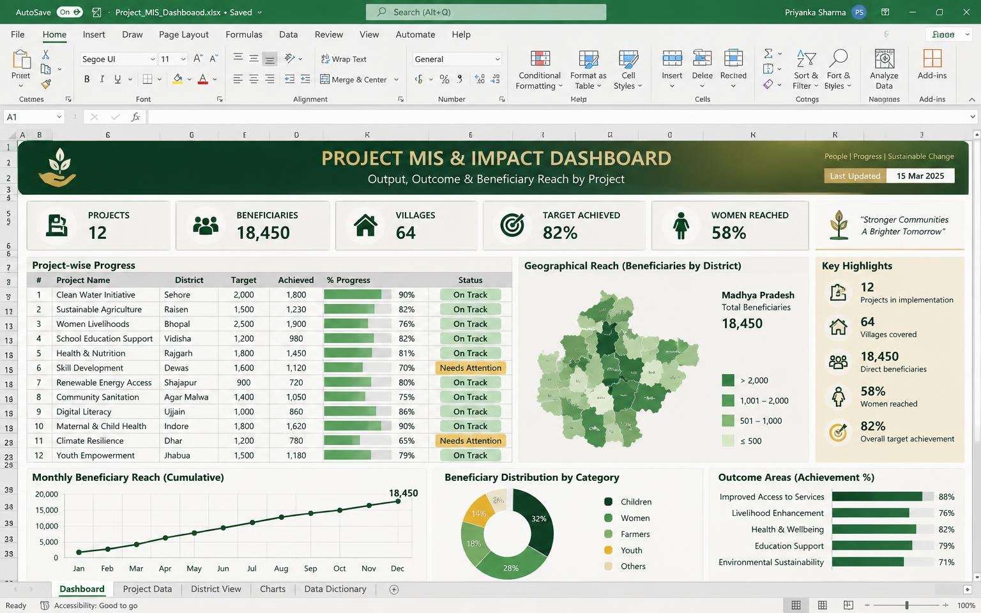Open the Insert ribbon tab
This screenshot has width=981, height=613.
point(94,34)
